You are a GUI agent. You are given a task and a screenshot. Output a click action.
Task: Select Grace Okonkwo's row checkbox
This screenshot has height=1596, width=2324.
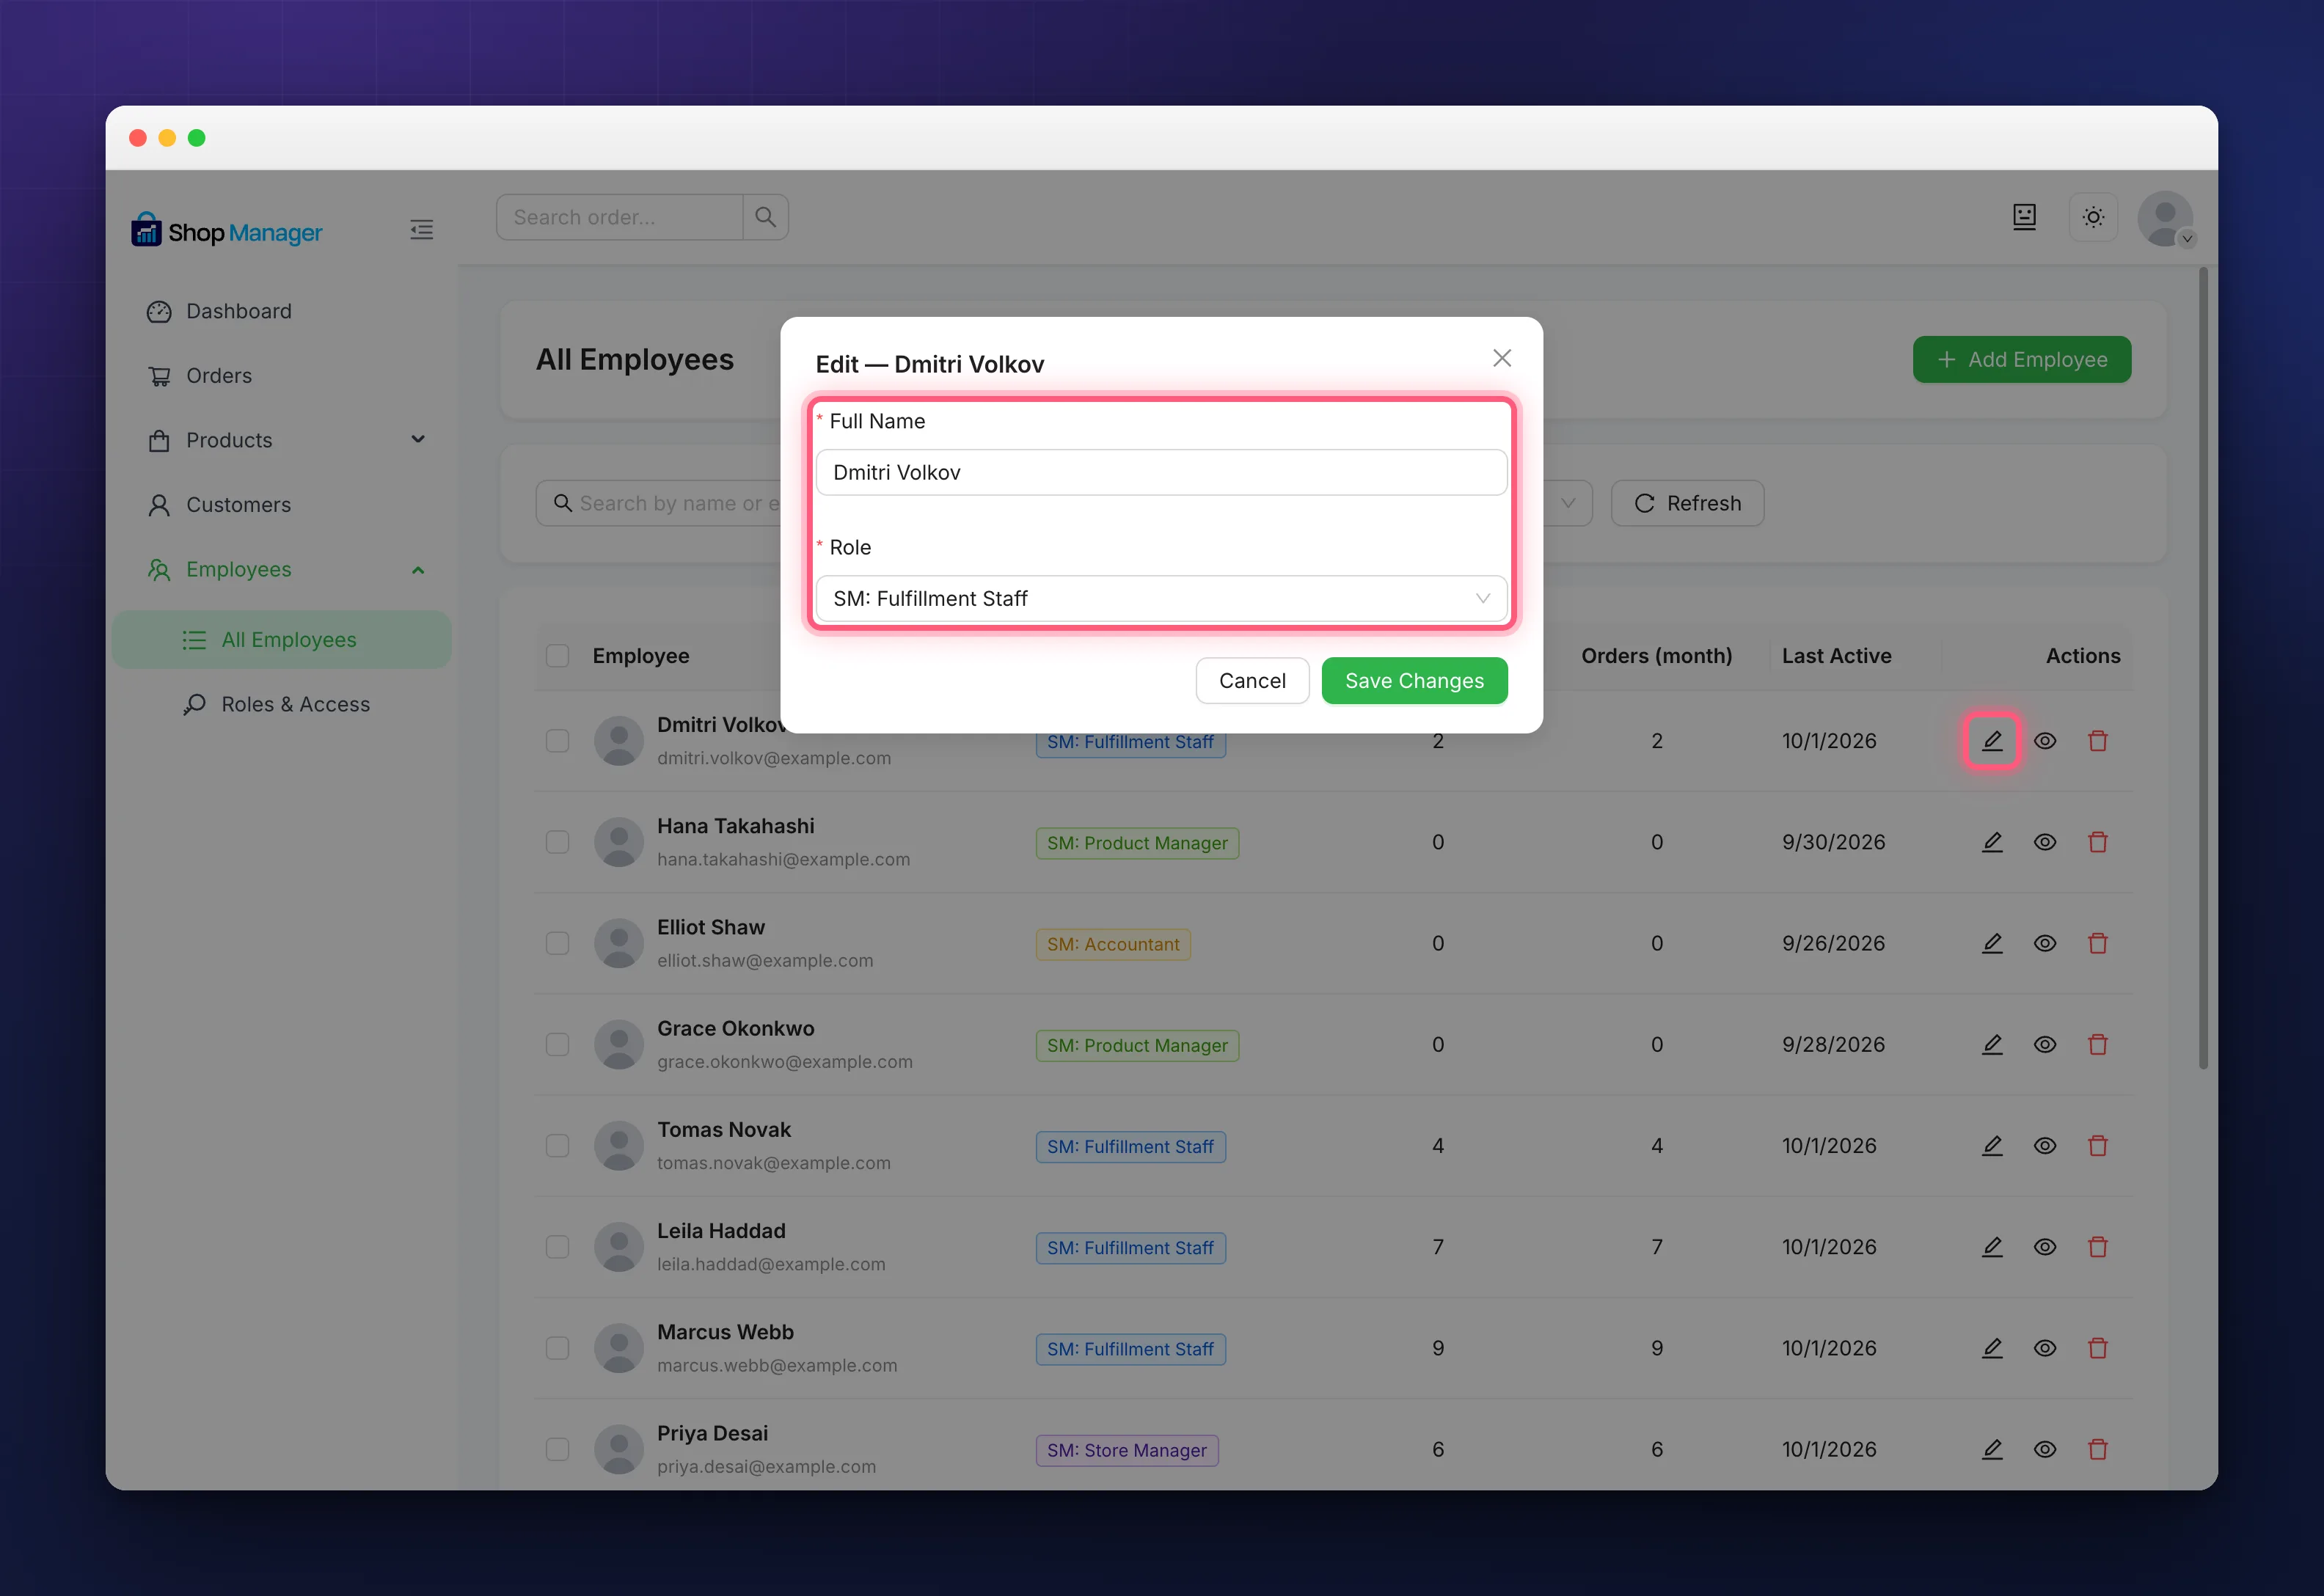point(557,1044)
